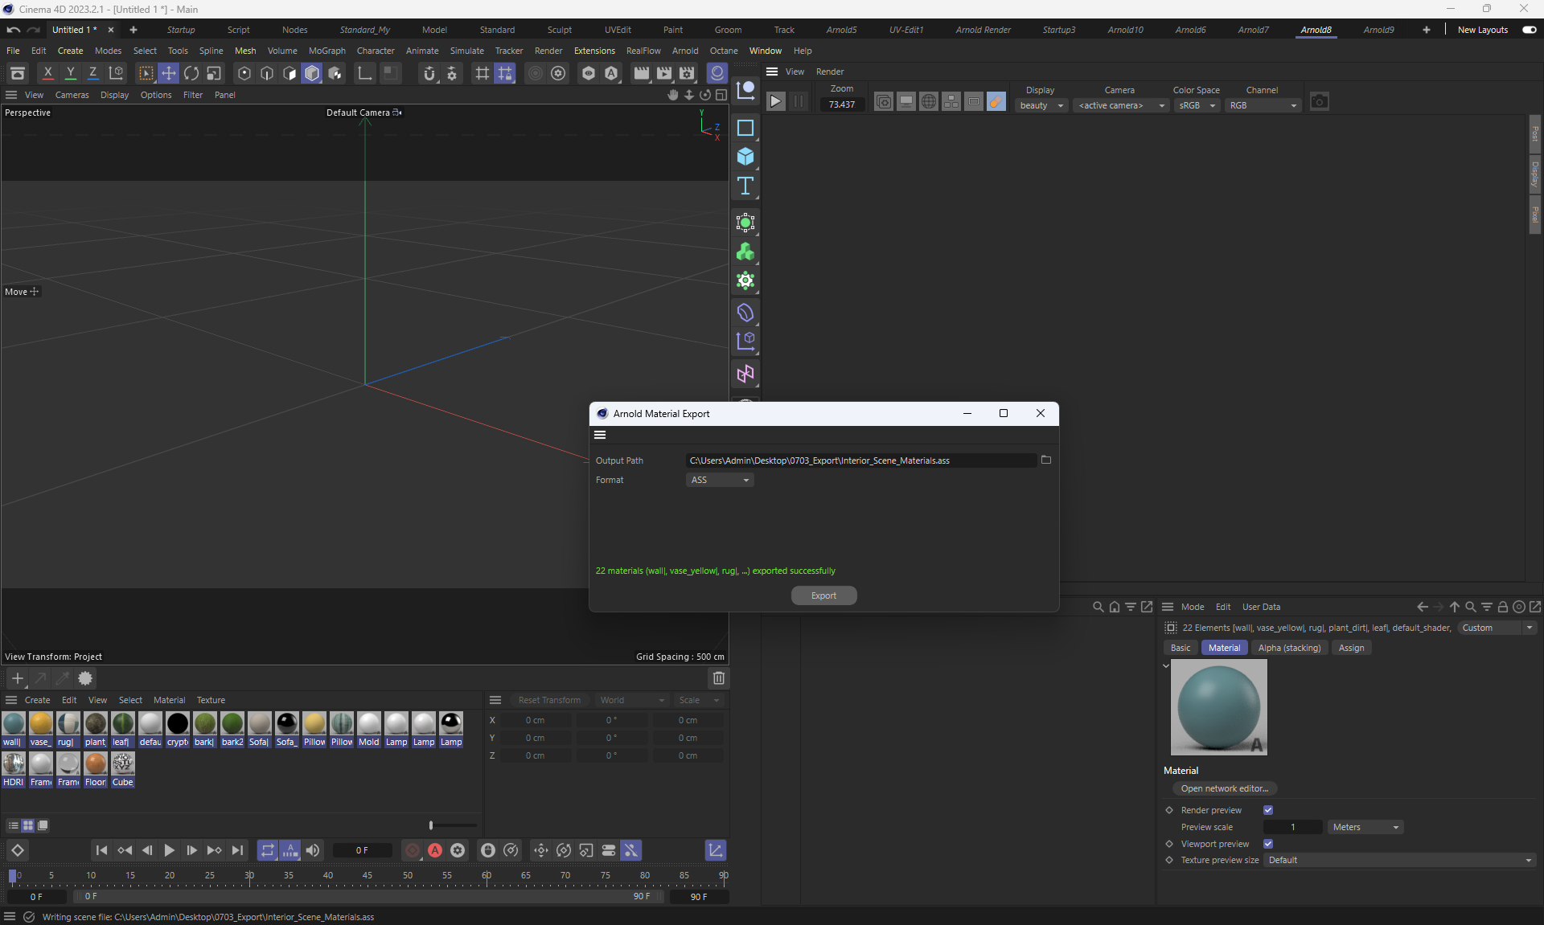This screenshot has width=1544, height=925.
Task: Adjust the material thumbnail size slider
Action: tap(432, 825)
